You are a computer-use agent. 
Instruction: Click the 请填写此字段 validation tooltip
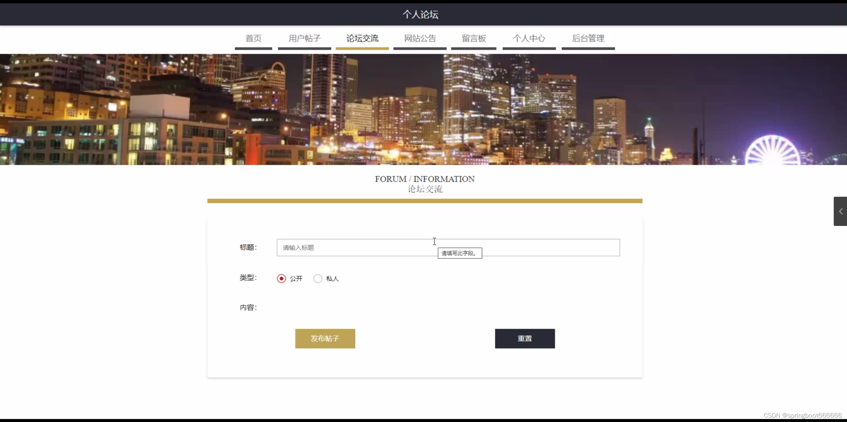pos(460,253)
